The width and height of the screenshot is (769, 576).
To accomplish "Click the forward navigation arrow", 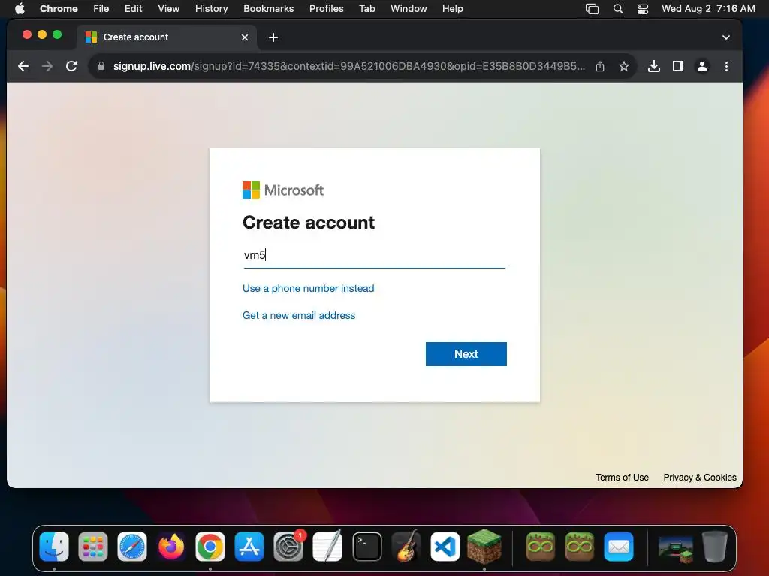I will 47,66.
